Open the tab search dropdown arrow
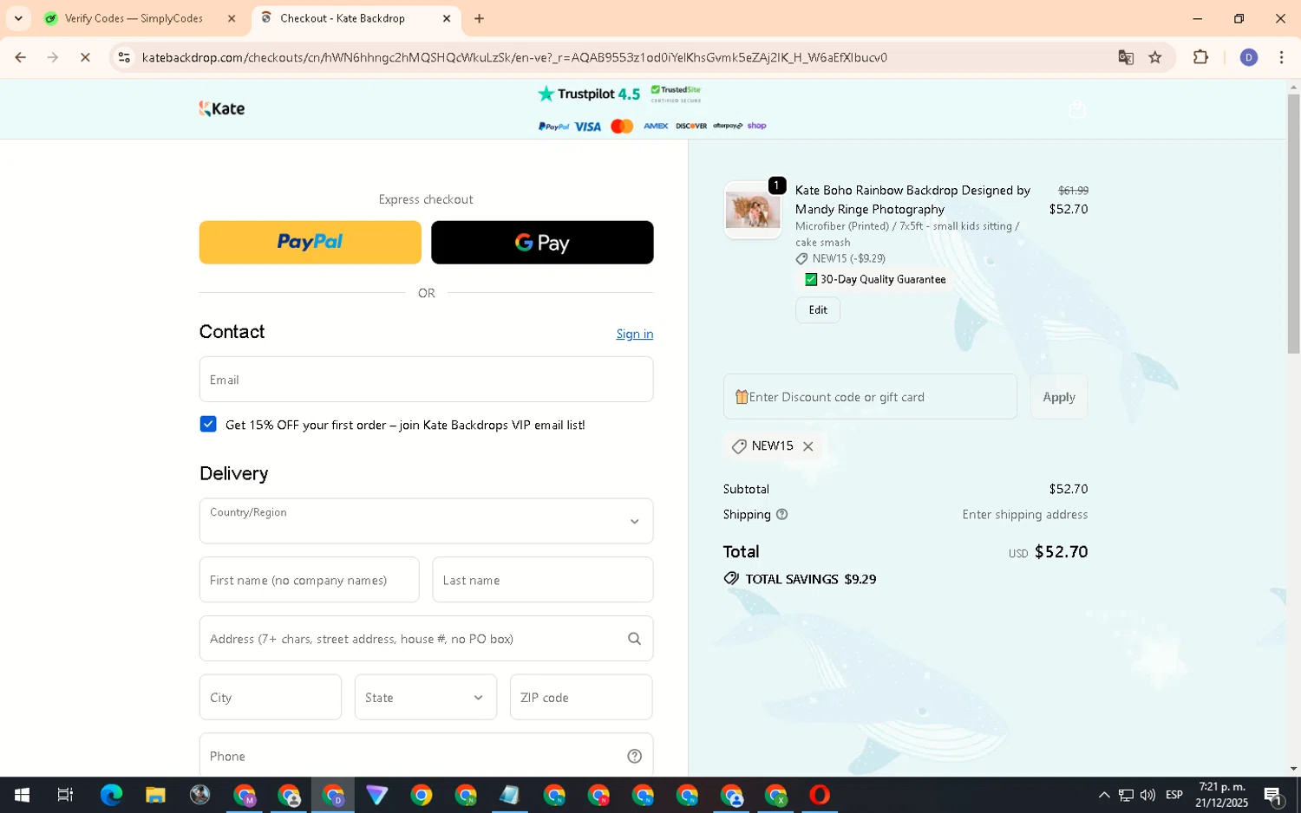1301x813 pixels. point(18,18)
